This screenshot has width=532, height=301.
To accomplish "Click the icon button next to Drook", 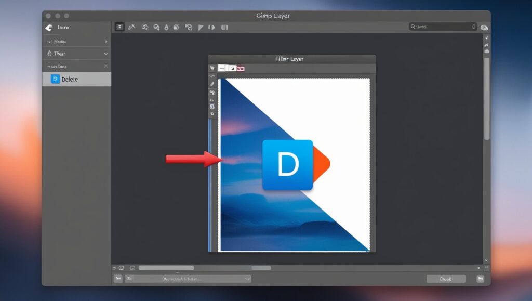I will coord(480,279).
